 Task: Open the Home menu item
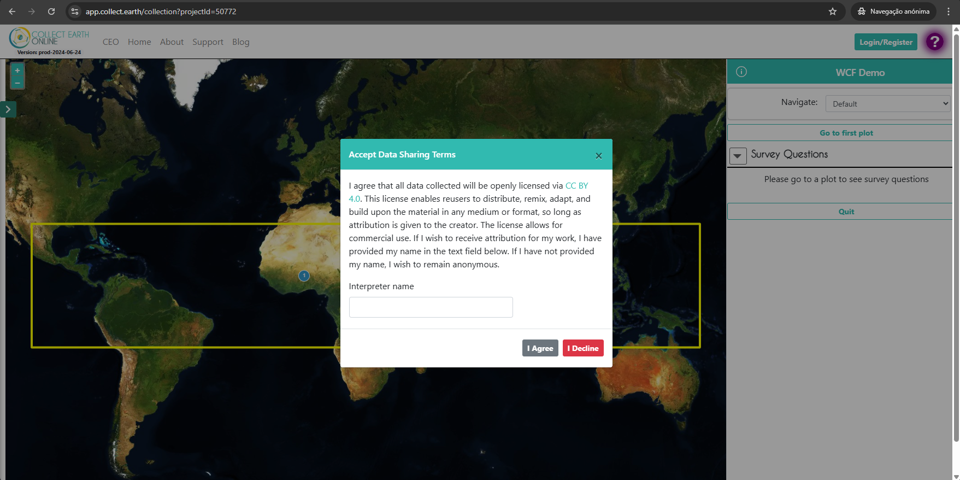pos(139,42)
